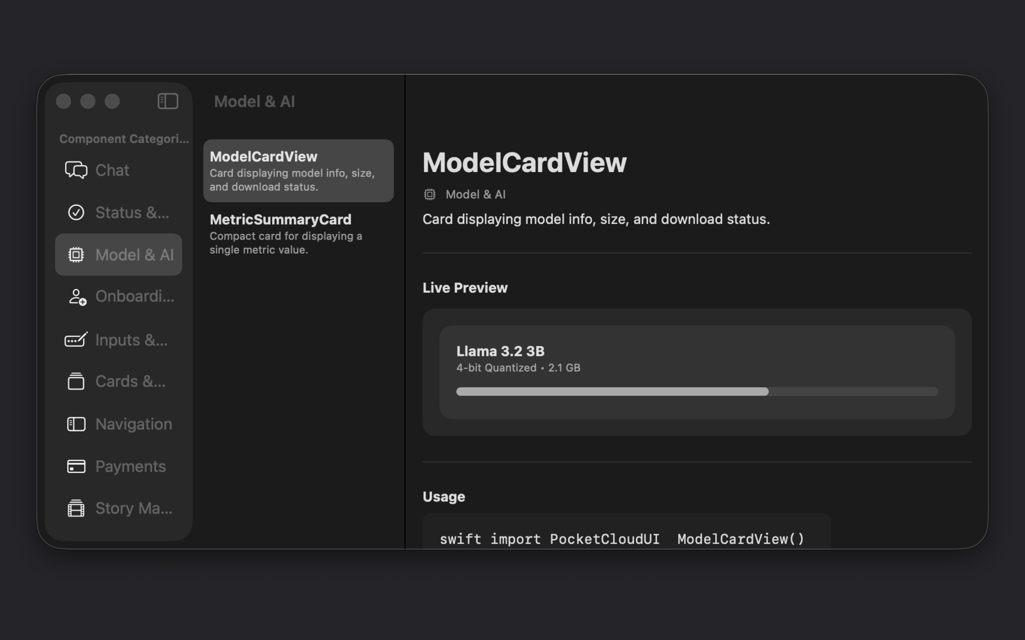
Task: Click the detail pane description sentence
Action: click(x=596, y=219)
